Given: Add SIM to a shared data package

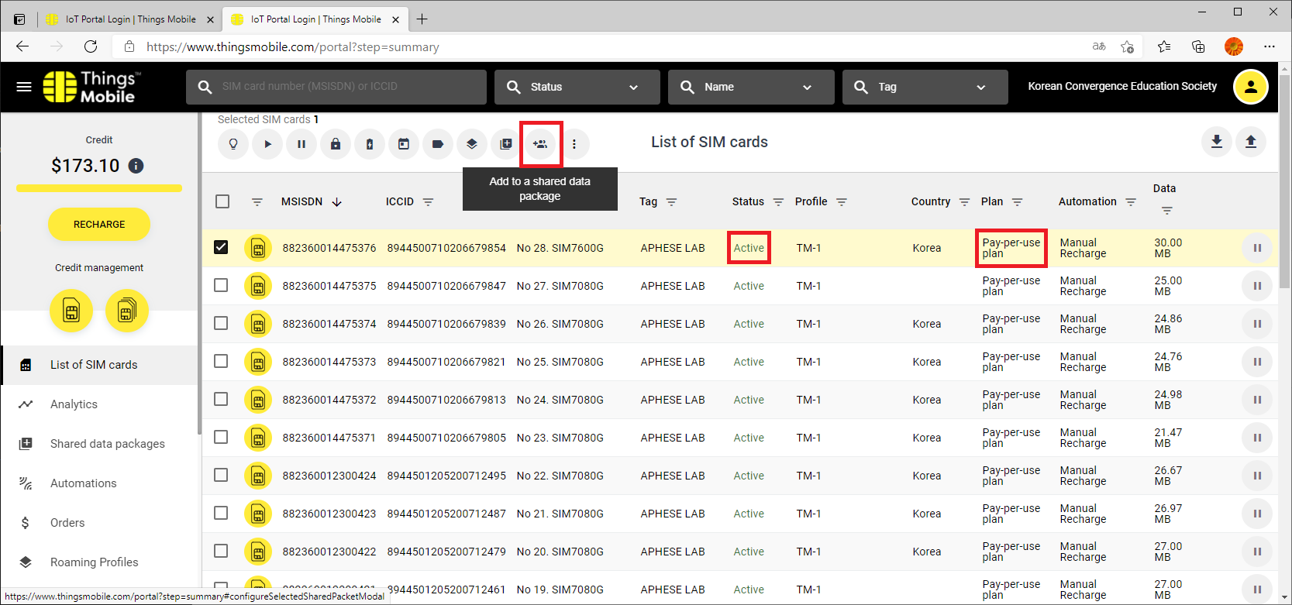Looking at the screenshot, I should 540,144.
